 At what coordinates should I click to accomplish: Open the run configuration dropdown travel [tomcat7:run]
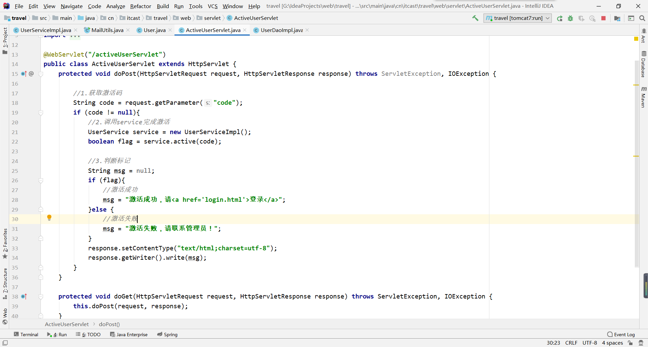[518, 18]
